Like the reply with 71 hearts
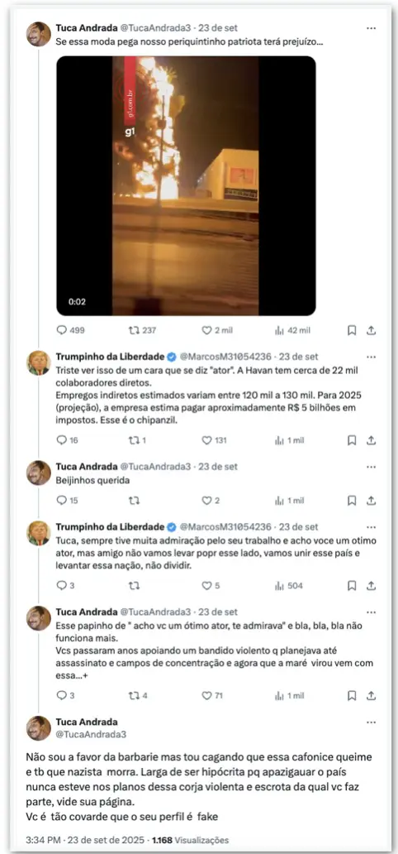398x854 pixels. click(206, 695)
